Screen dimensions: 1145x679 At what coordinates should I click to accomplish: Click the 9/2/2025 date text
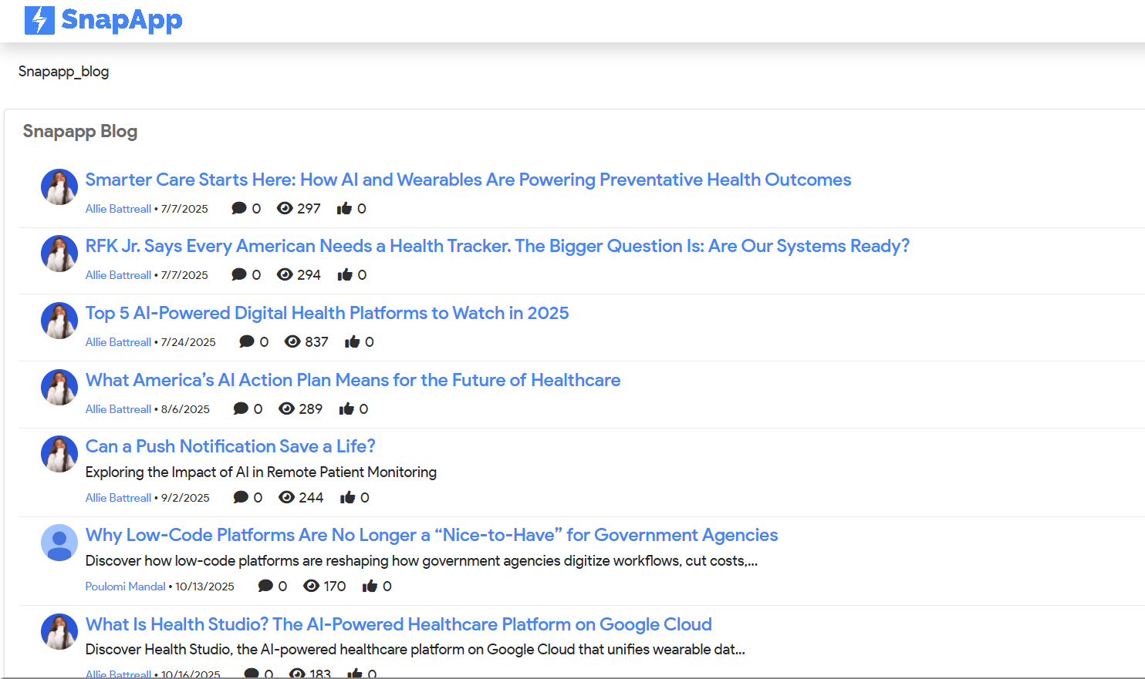pos(185,498)
